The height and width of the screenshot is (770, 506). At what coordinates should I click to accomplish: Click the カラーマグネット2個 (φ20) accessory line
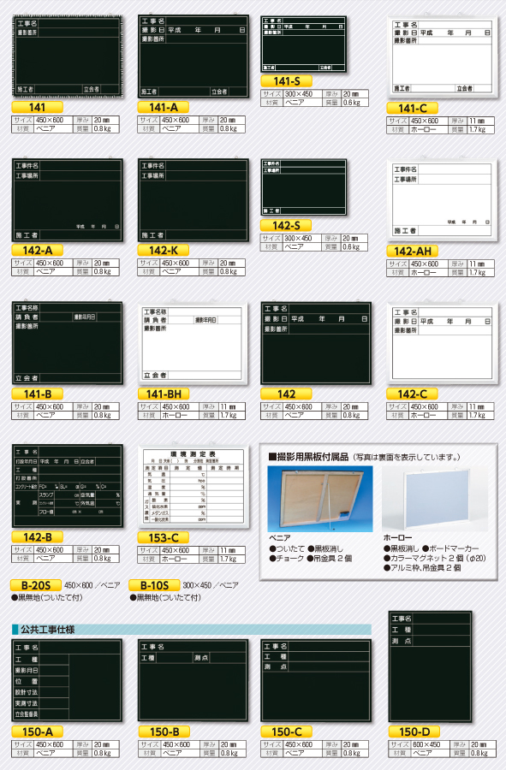point(435,559)
